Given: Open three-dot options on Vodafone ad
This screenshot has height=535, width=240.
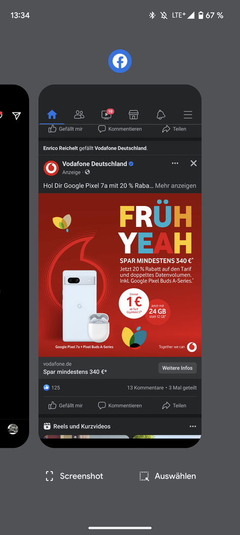Looking at the screenshot, I should (x=175, y=163).
